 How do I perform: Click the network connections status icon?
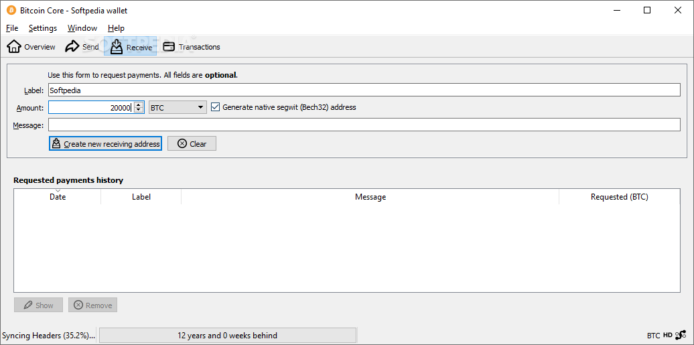tap(681, 335)
